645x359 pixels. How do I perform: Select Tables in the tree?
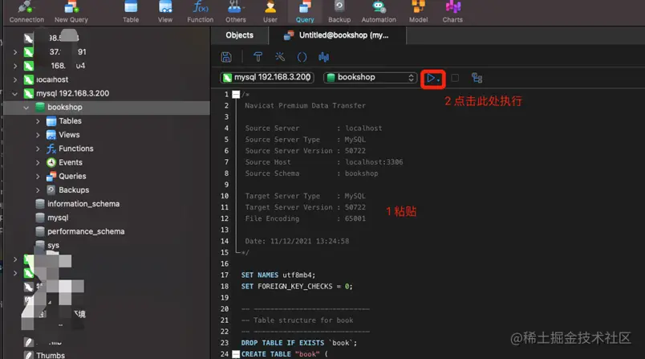click(x=70, y=121)
